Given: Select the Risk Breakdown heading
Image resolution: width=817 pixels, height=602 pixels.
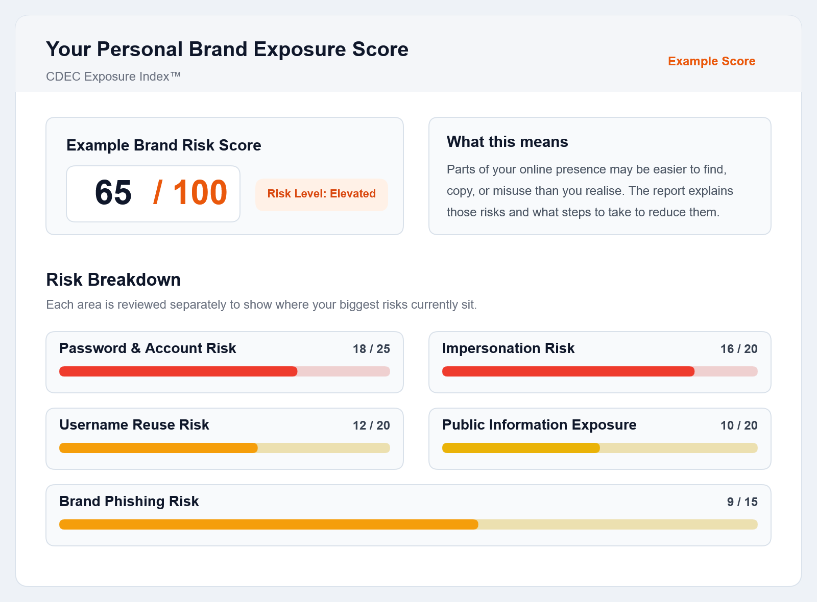Looking at the screenshot, I should (113, 280).
